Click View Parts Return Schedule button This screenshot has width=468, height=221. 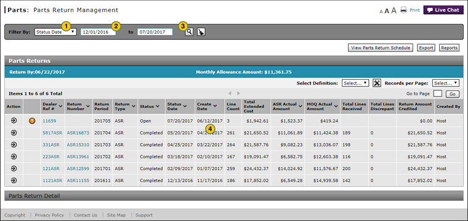(381, 48)
